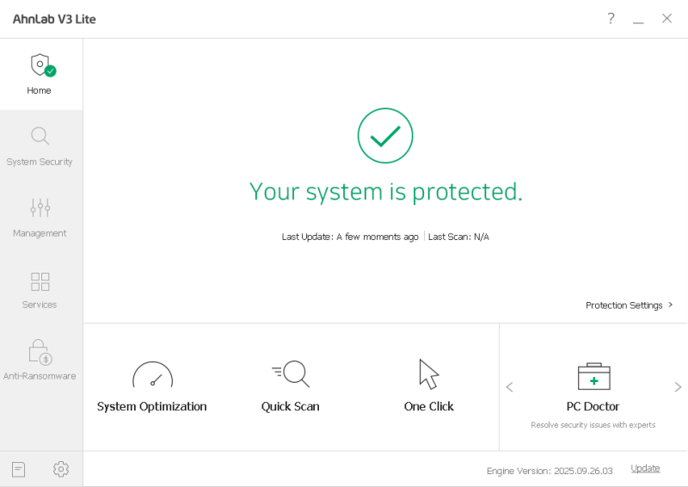Open the Home shield icon tab
Viewport: 688px width, 487px height.
tap(40, 66)
